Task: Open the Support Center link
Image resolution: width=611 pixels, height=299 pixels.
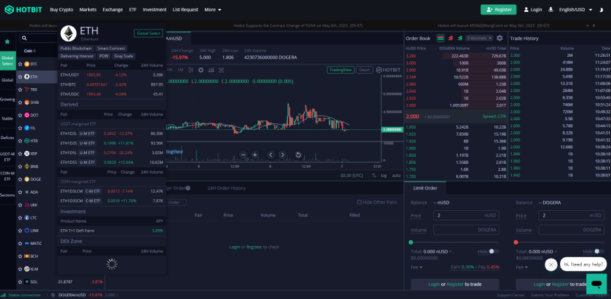Action: pyautogui.click(x=511, y=295)
